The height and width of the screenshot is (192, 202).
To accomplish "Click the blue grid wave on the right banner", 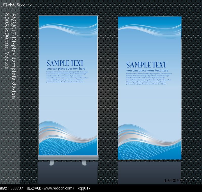I will pos(149,150).
